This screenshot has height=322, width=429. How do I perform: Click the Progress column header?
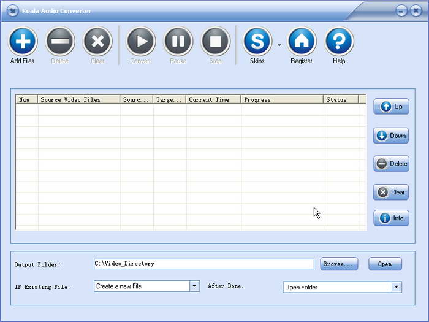tap(282, 99)
